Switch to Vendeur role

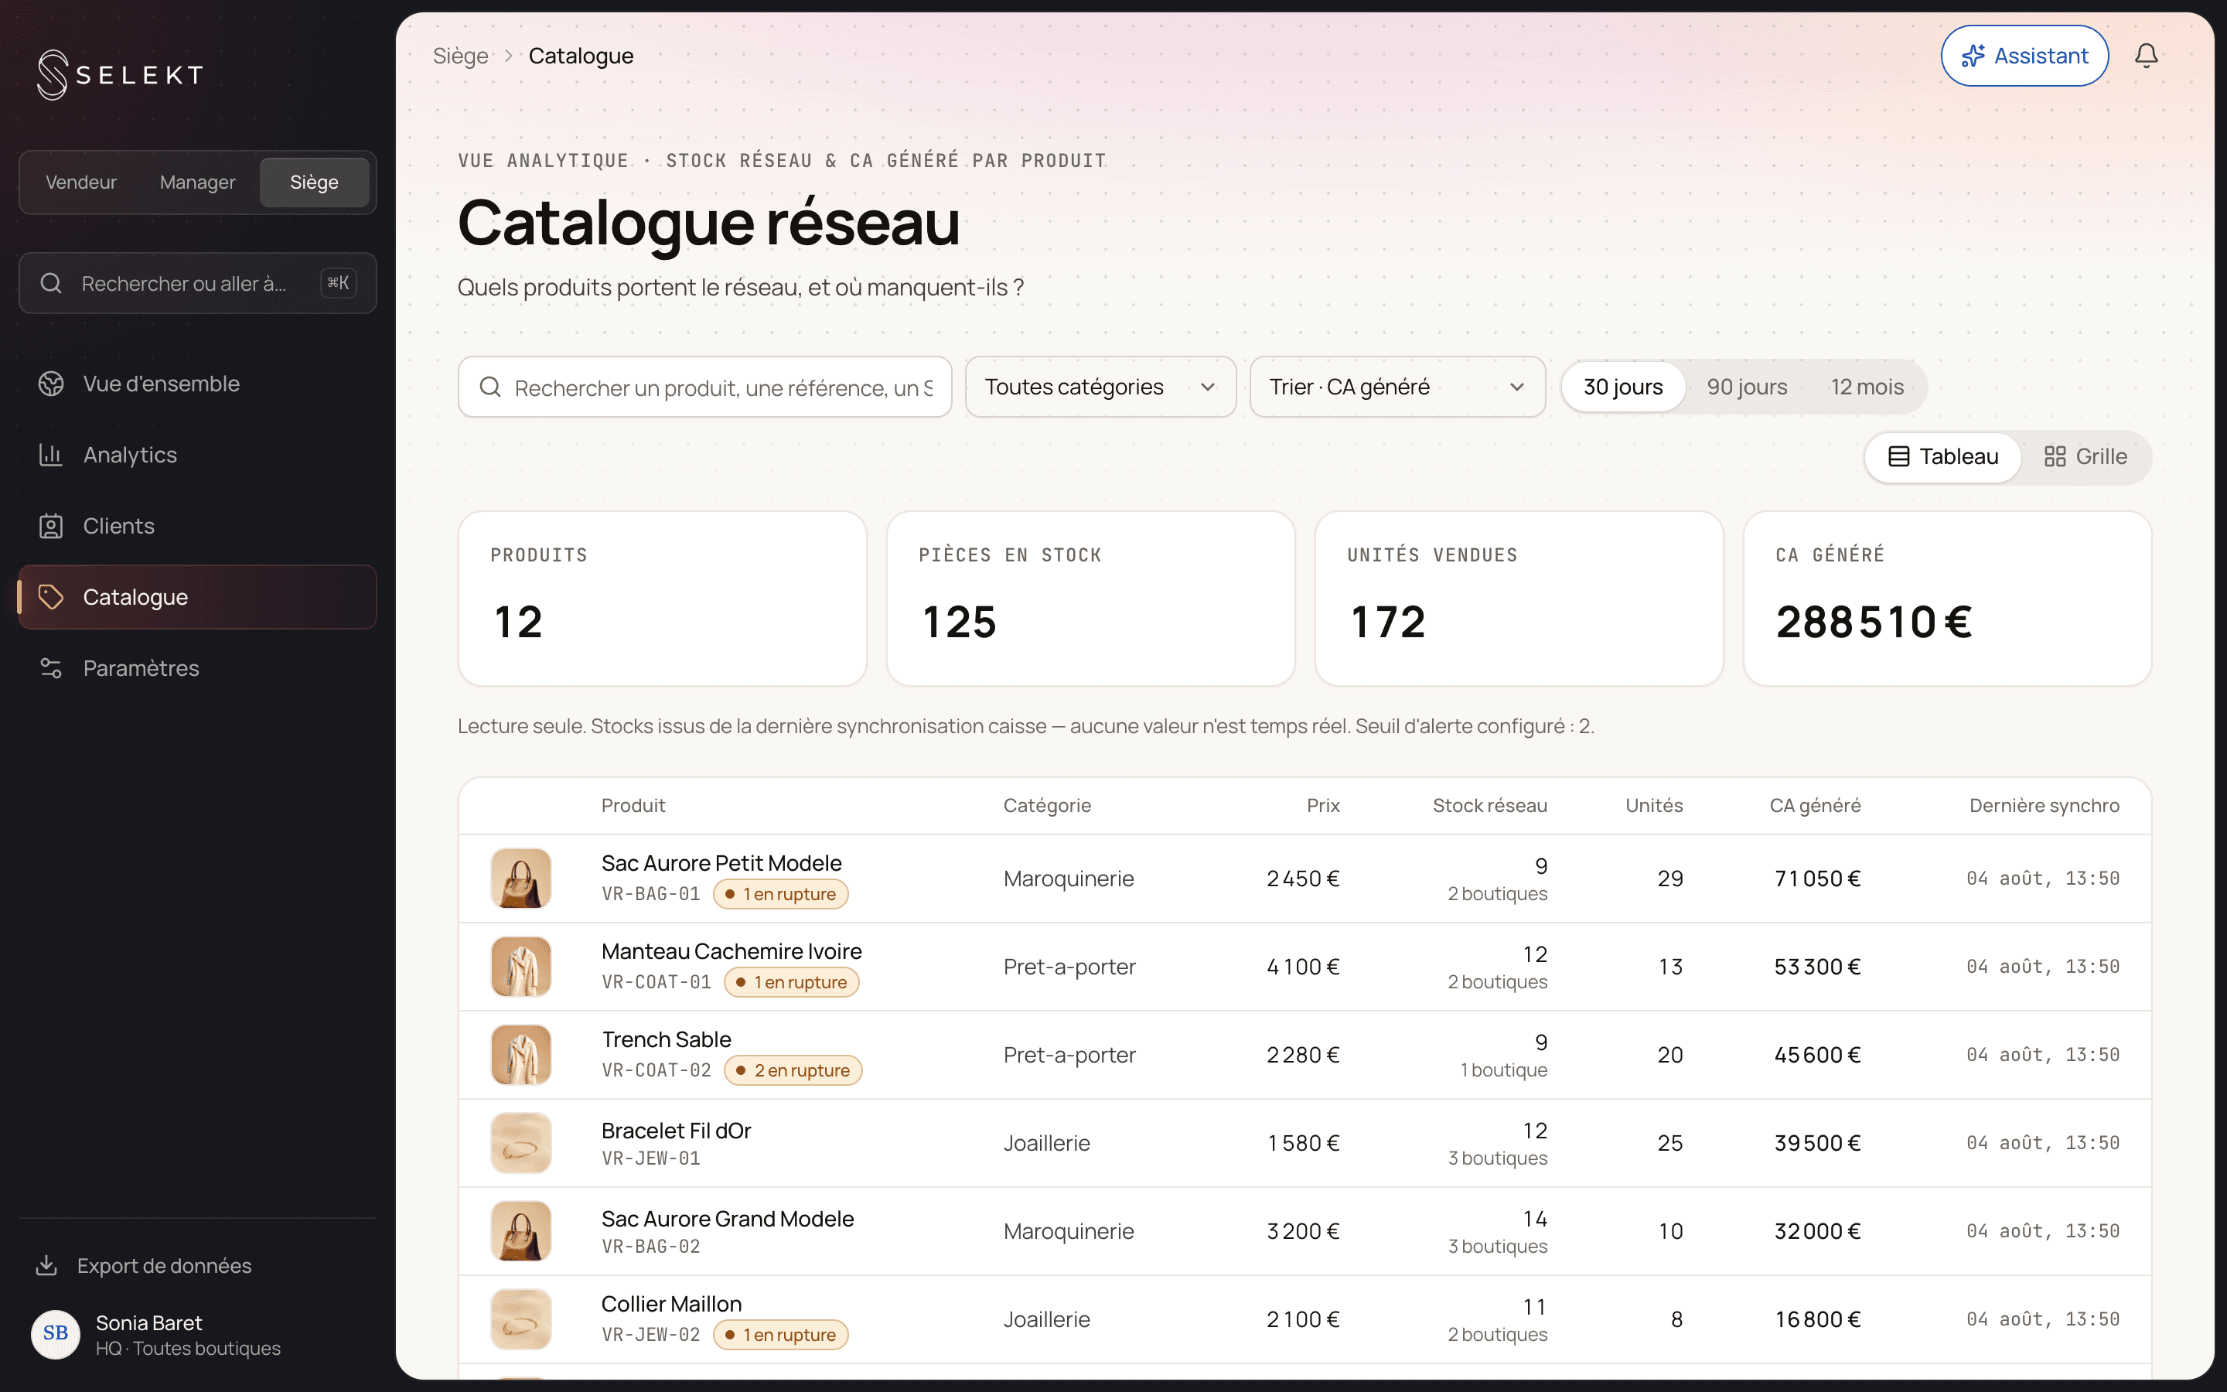81,183
